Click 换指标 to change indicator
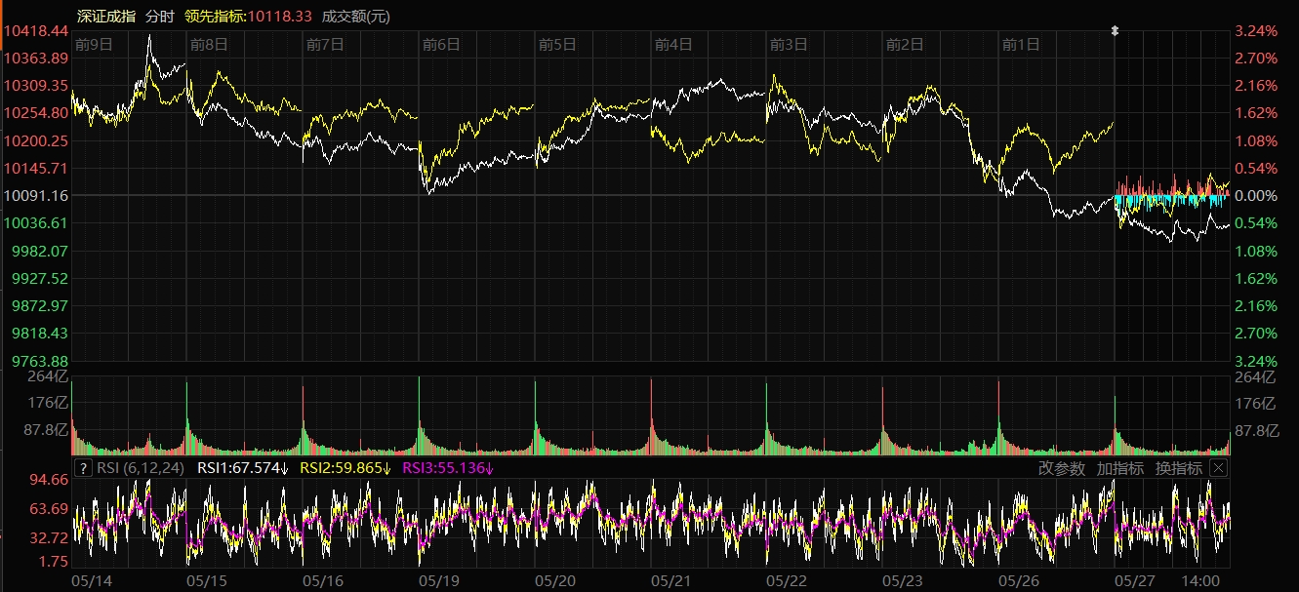 coord(1179,468)
